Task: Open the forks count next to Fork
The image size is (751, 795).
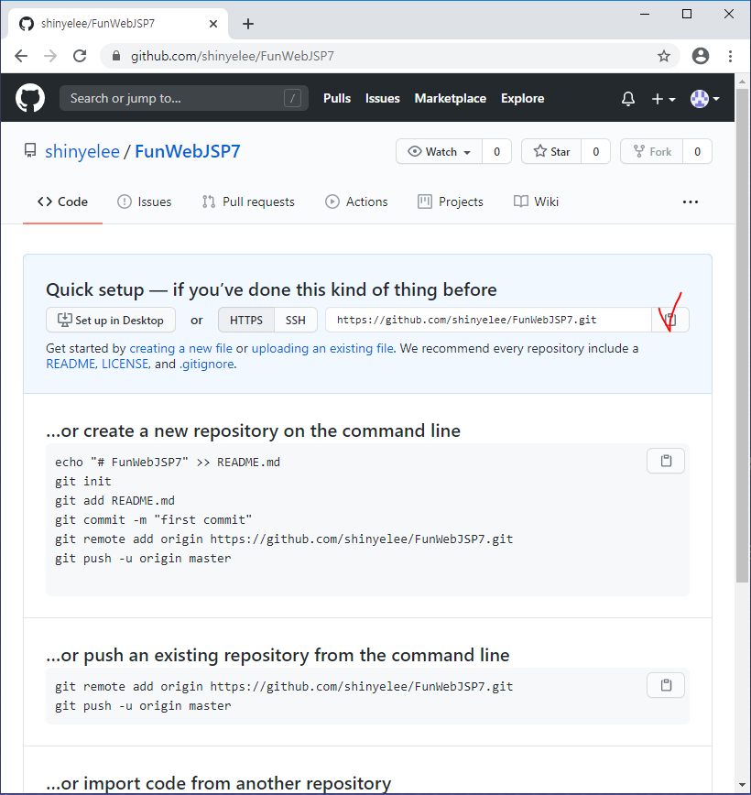Action: pos(697,152)
